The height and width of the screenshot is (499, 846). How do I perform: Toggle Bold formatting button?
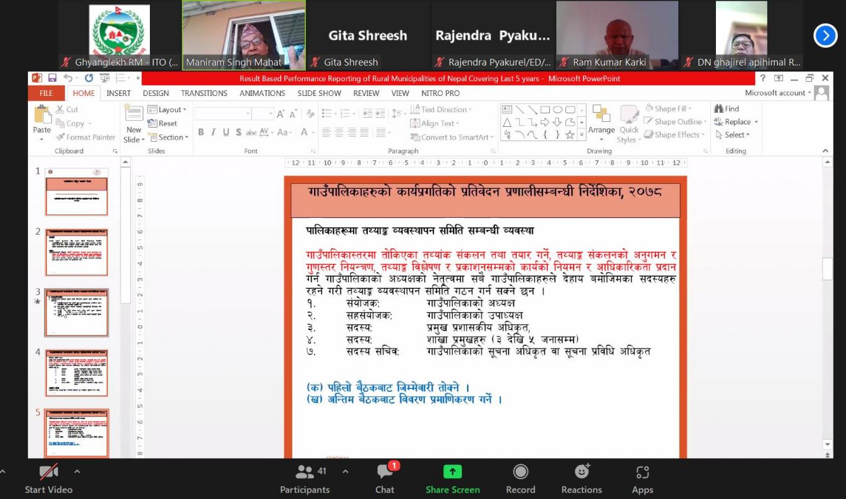point(201,132)
